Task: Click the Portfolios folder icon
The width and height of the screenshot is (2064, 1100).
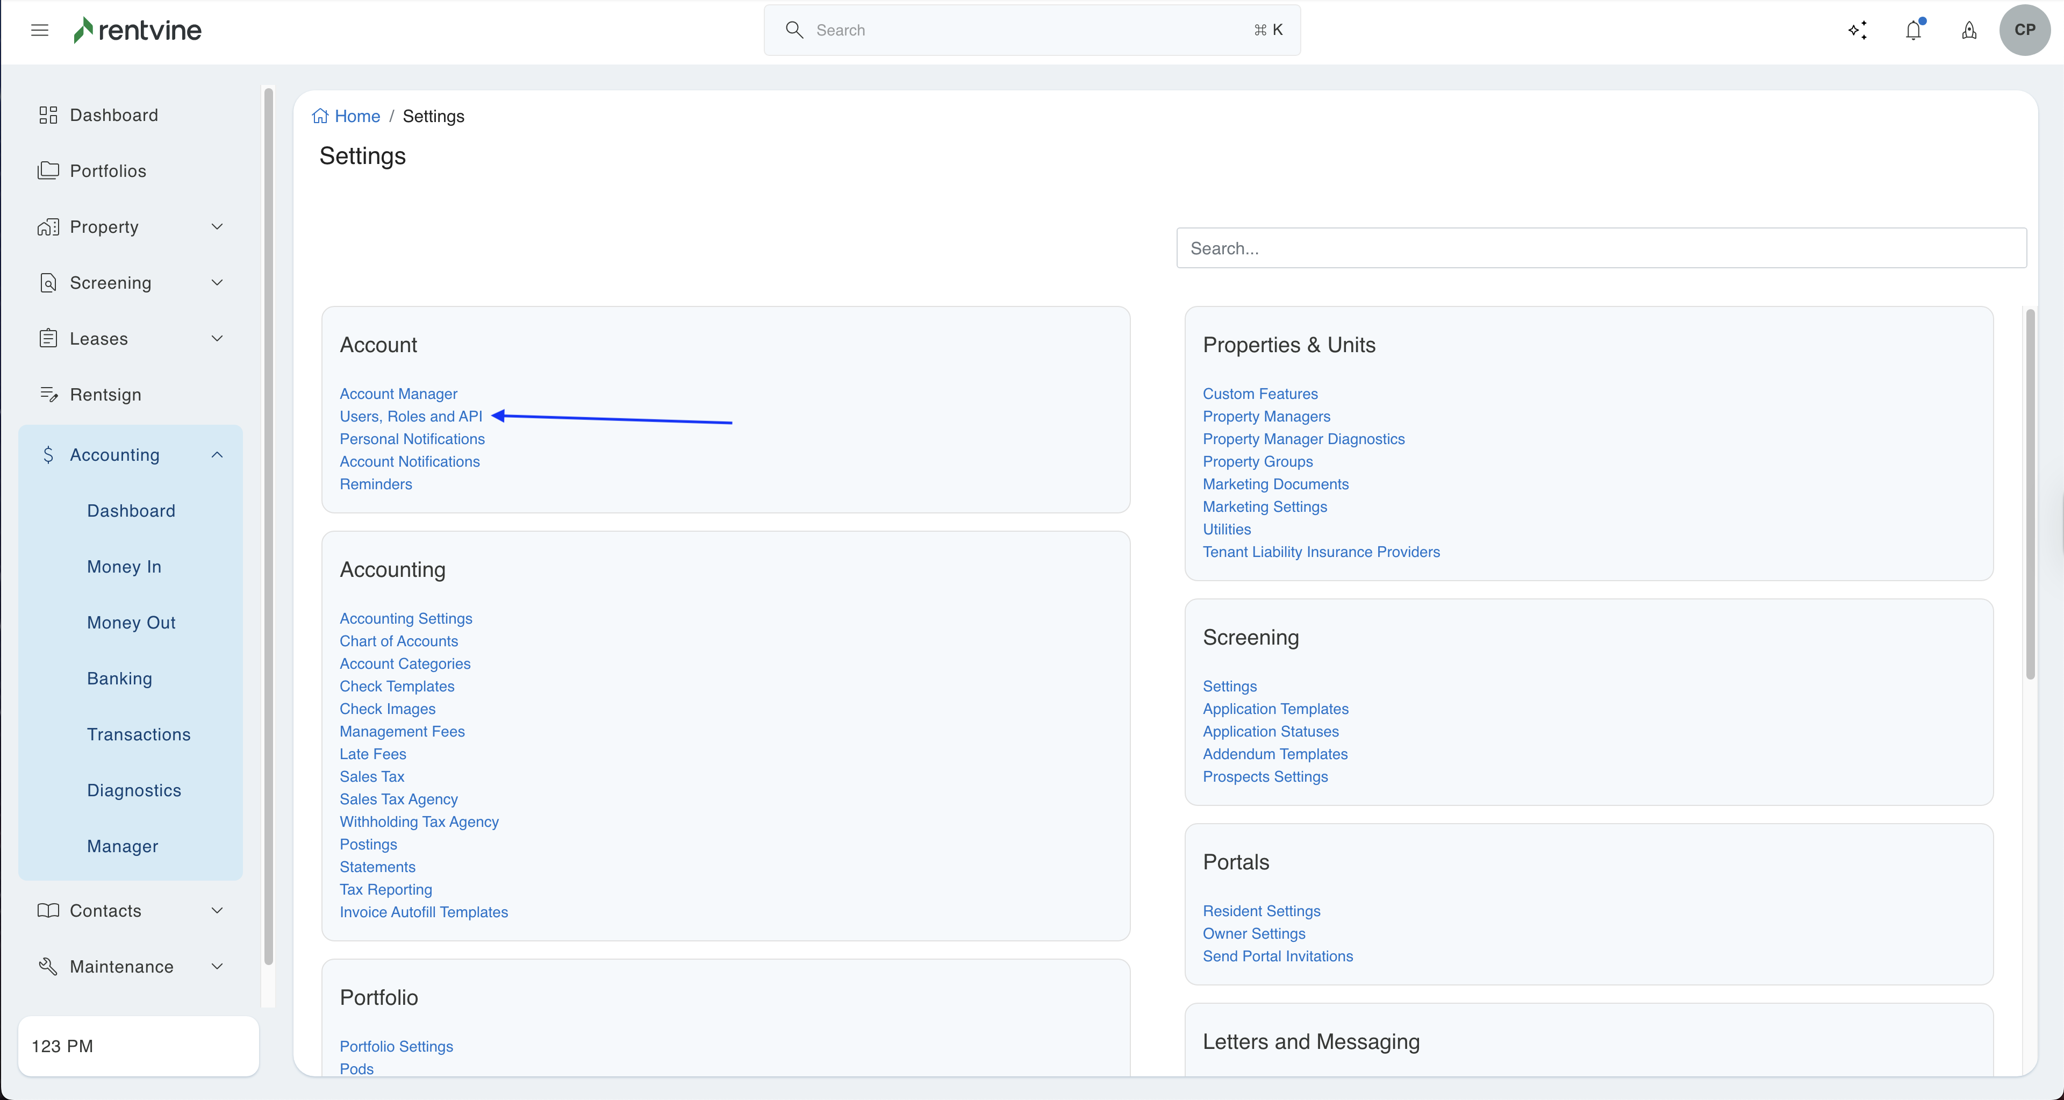Action: 48,170
